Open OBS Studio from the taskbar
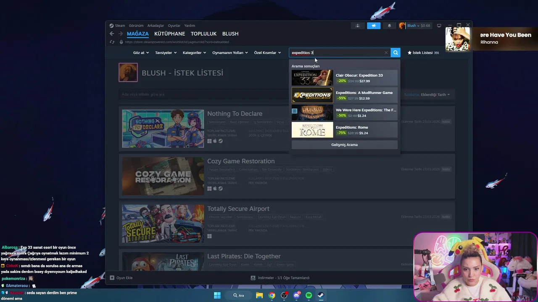Viewport: 538px width, 302px height. tap(284, 295)
